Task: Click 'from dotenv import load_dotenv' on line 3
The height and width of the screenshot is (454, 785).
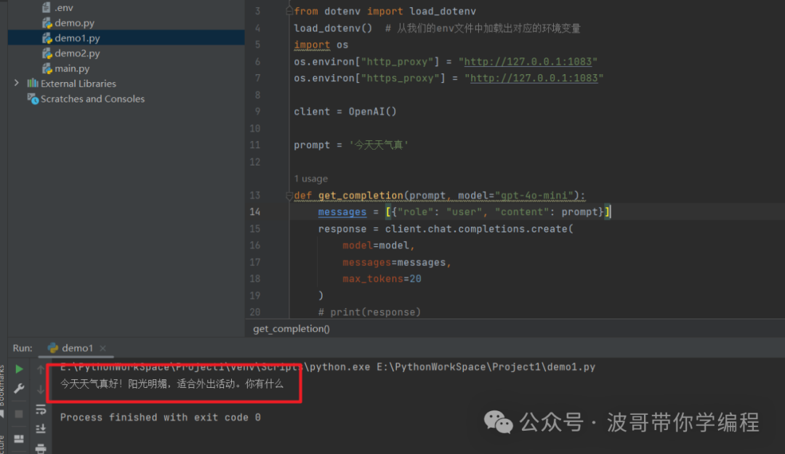Action: (x=385, y=11)
